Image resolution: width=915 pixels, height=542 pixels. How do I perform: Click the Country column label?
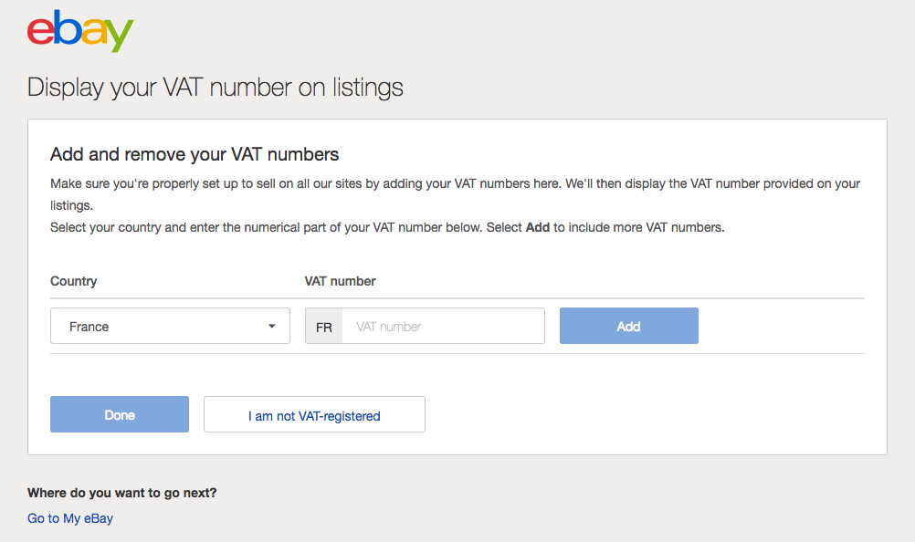pyautogui.click(x=74, y=281)
